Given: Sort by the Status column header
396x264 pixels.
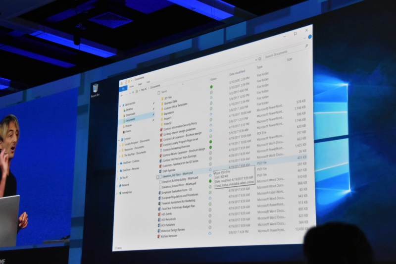Looking at the screenshot, I should tap(213, 79).
